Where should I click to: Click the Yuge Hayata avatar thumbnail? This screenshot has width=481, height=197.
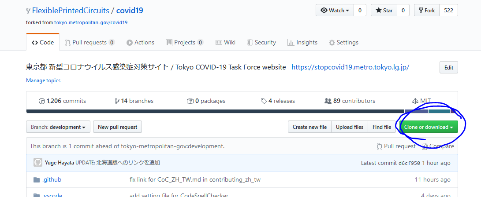pyautogui.click(x=38, y=162)
